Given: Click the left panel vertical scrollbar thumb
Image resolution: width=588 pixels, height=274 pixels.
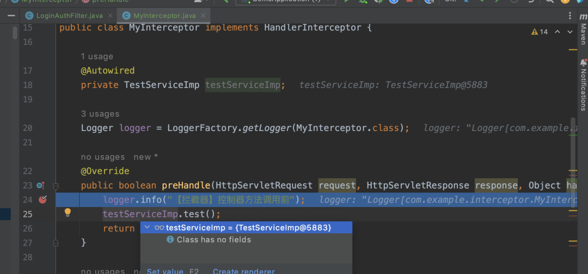Looking at the screenshot, I should coord(15,32).
